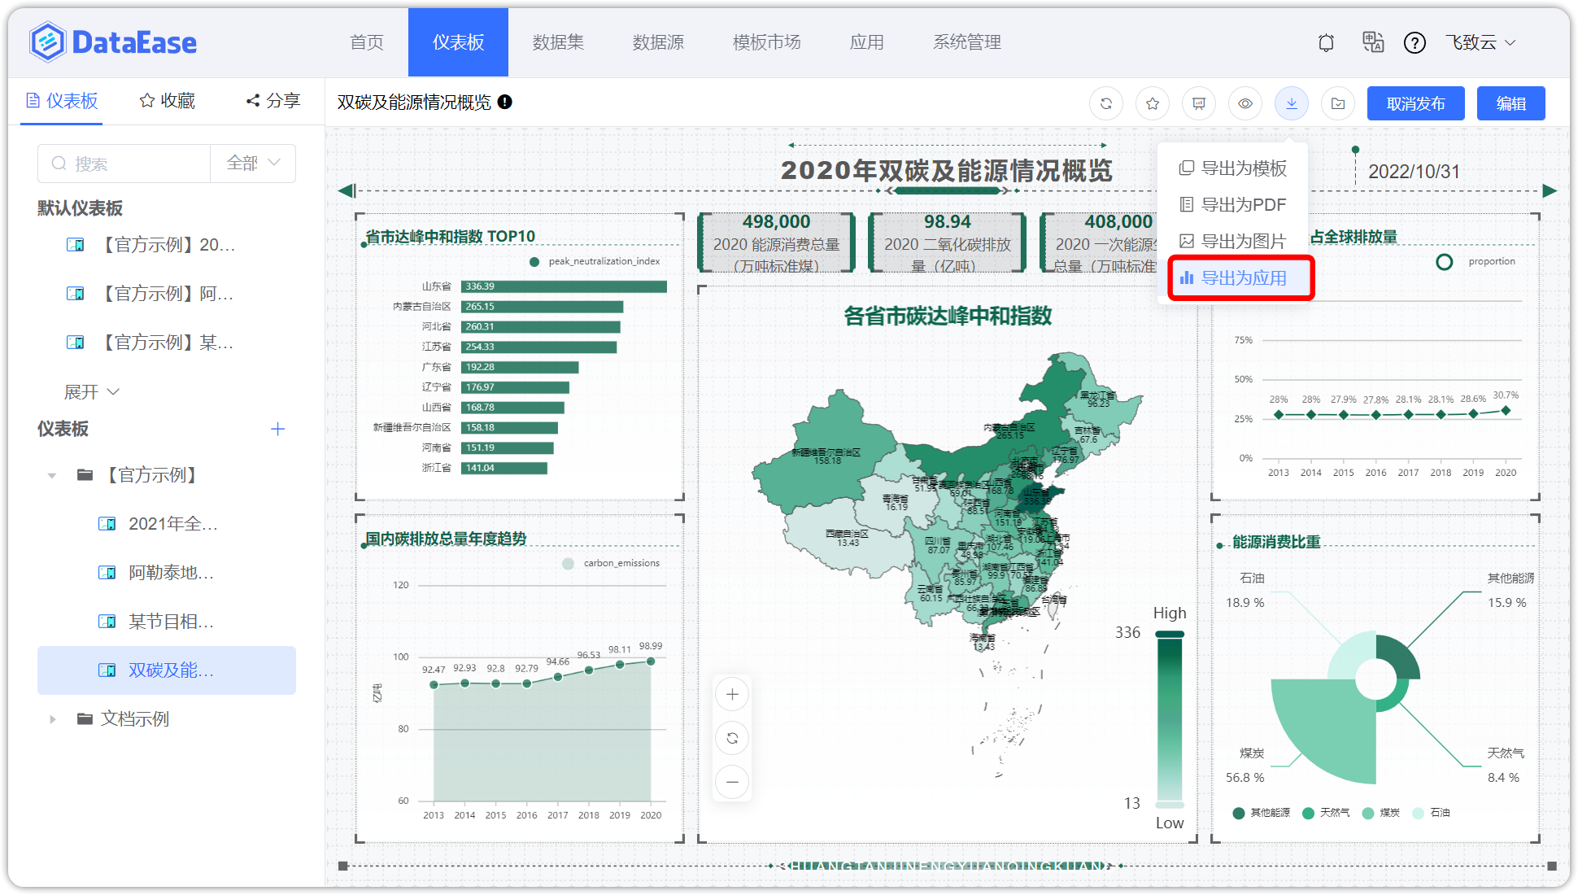The width and height of the screenshot is (1578, 895).
Task: Expand the 文档示例 folder
Action: tap(52, 718)
